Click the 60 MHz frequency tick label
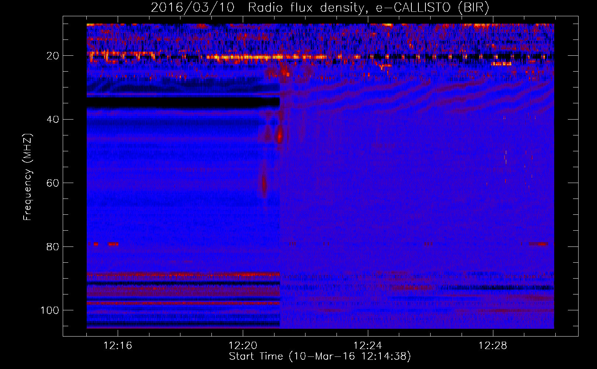The height and width of the screenshot is (369, 597). (x=53, y=183)
